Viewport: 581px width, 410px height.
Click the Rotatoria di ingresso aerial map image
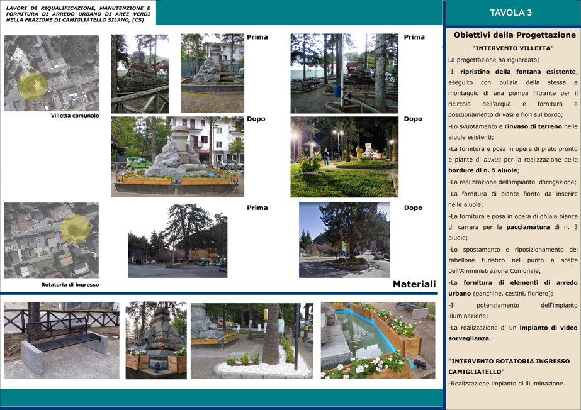(x=52, y=240)
